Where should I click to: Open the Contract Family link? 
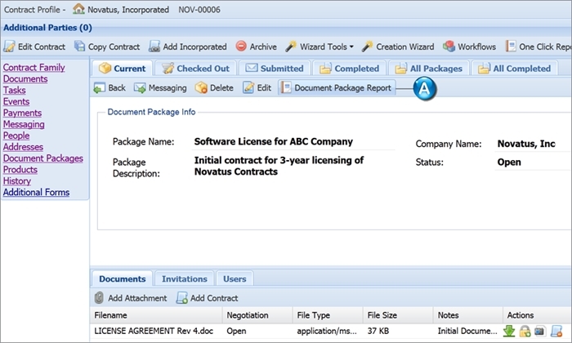click(x=34, y=68)
